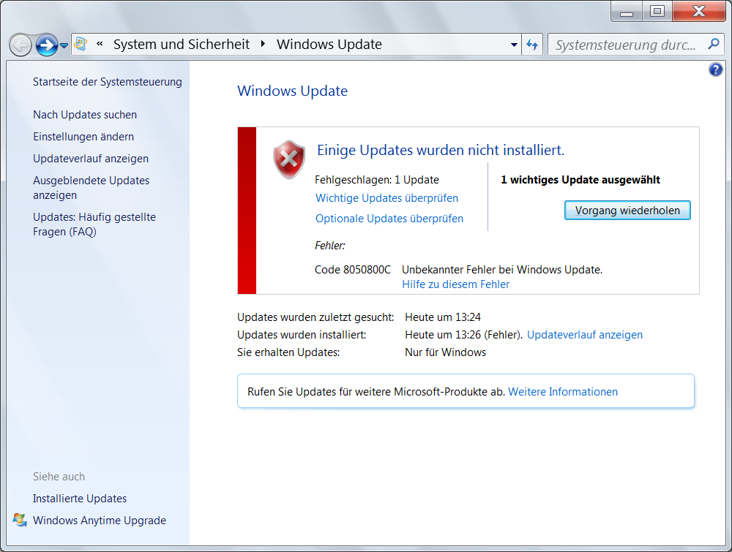Click the Control Panel icon in address bar
The height and width of the screenshot is (552, 732).
81,45
